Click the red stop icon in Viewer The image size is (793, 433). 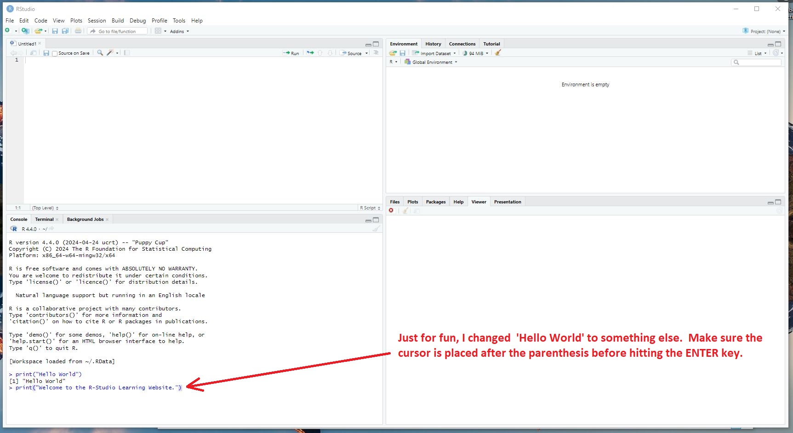point(391,210)
